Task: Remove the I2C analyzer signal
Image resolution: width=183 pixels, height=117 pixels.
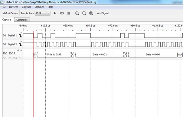Action: [21, 50]
